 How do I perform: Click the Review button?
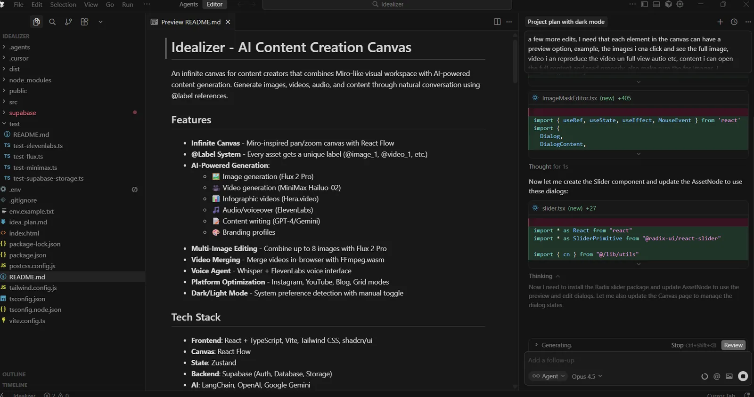click(733, 345)
